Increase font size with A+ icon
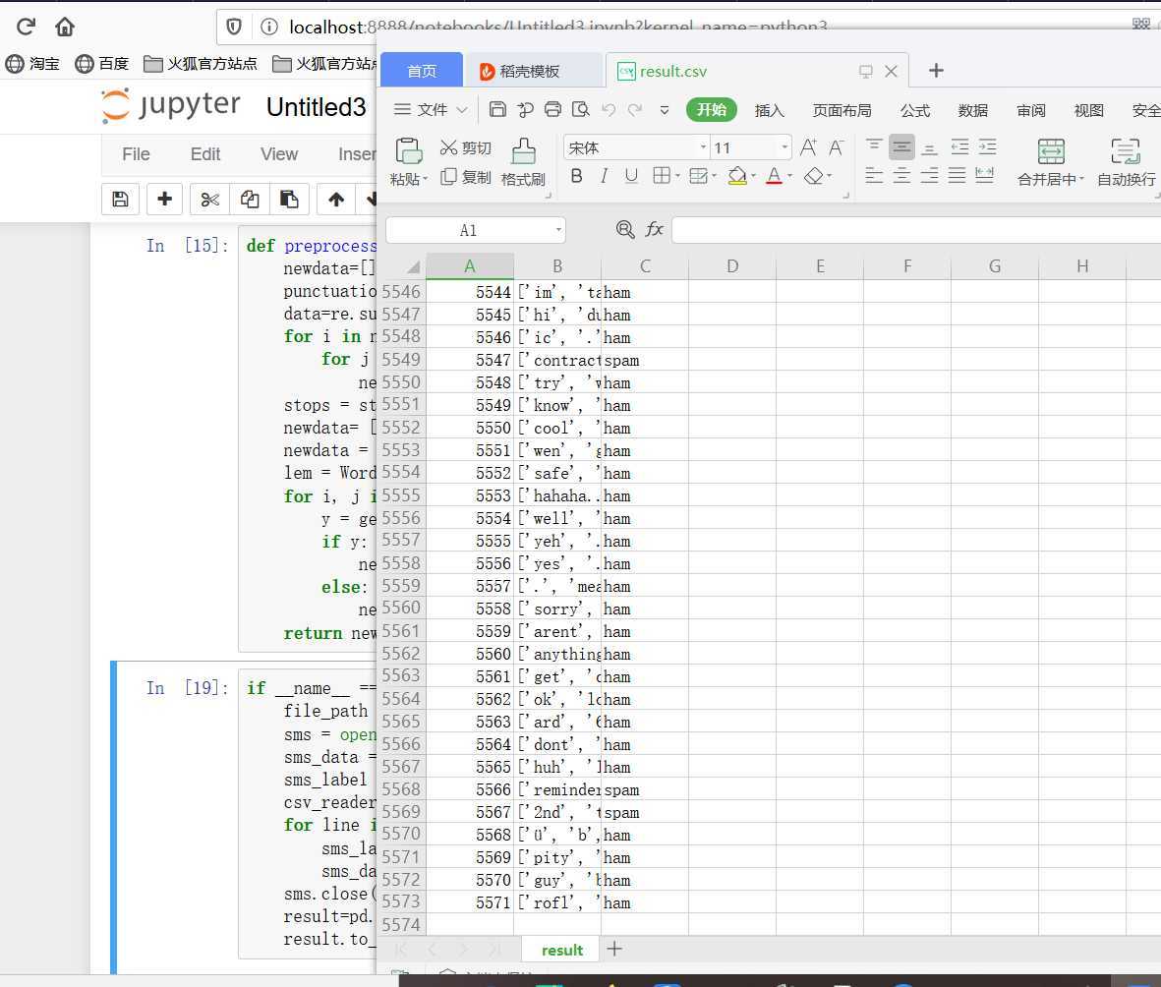 [808, 147]
